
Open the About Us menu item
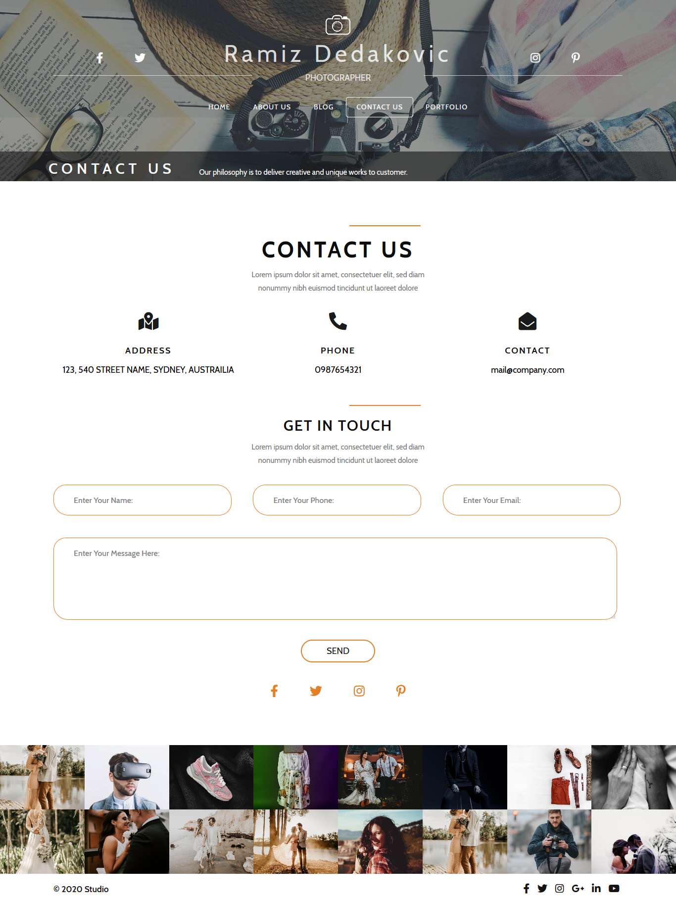point(272,107)
